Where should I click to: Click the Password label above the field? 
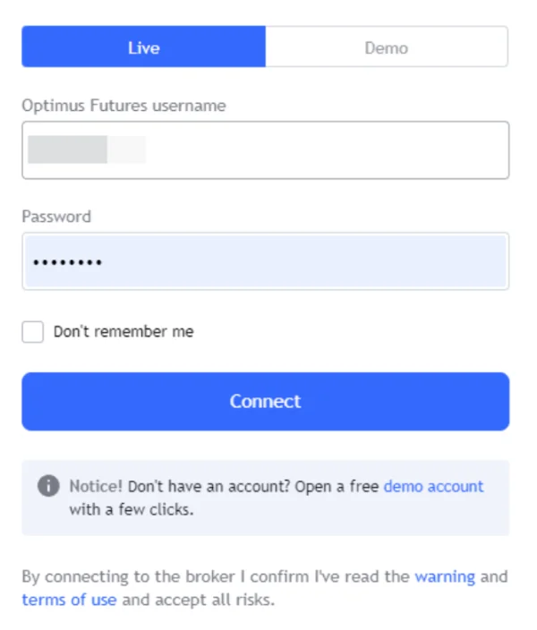56,217
